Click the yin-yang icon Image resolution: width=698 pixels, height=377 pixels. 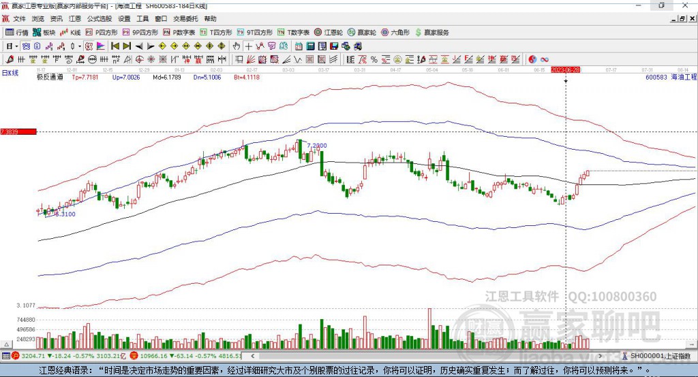[x=532, y=59]
